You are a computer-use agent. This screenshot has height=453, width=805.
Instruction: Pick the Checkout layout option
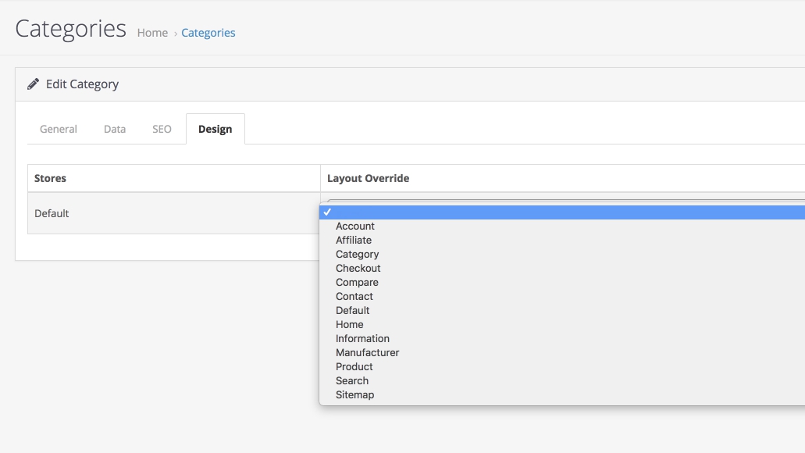pos(358,269)
